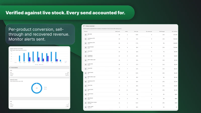Click the purple alerts bar for Jun 15
The width and height of the screenshot is (201, 113).
pyautogui.click(x=48, y=59)
